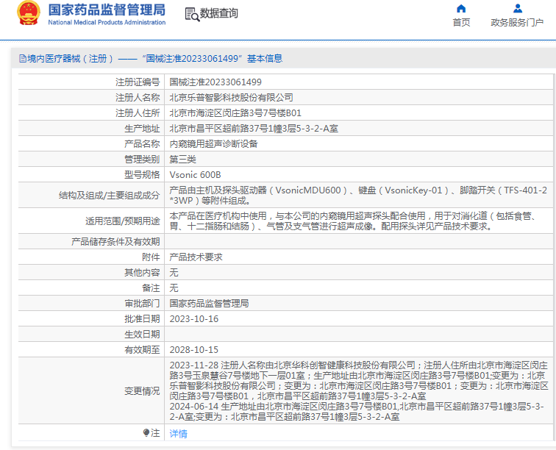Select the 无 value in 备注 row
This screenshot has height=450, width=556.
coord(174,288)
